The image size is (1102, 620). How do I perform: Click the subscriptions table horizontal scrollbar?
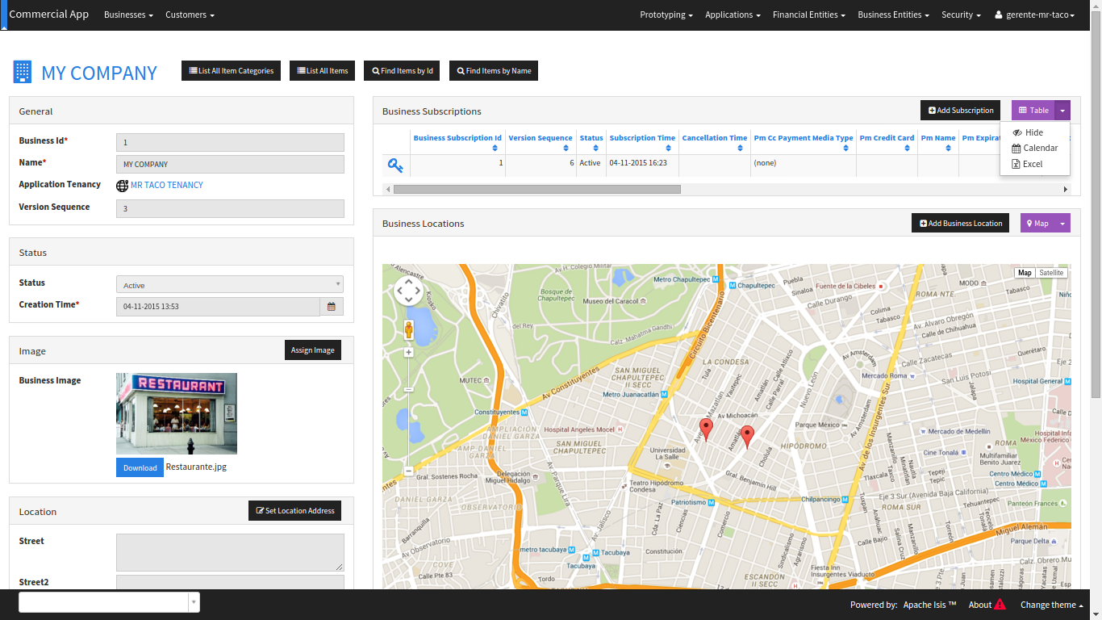coord(536,189)
